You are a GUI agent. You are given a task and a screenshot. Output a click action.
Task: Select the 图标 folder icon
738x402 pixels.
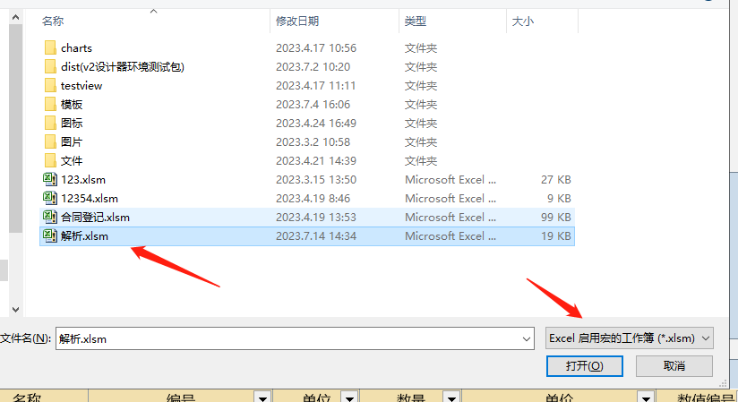pos(50,123)
